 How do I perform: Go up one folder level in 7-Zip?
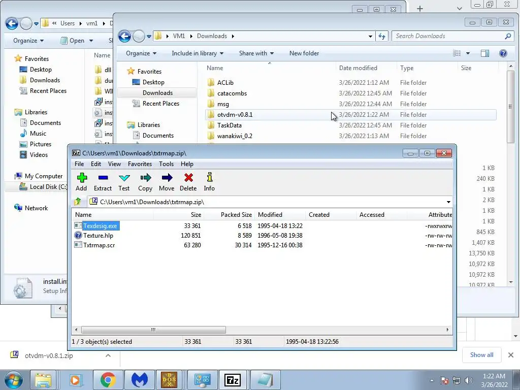78,202
